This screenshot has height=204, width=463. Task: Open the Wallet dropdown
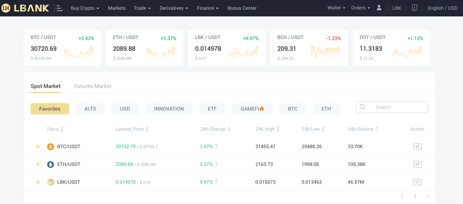click(x=337, y=8)
